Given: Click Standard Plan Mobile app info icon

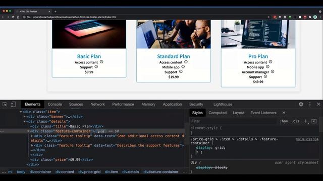Looking at the screenshot, I should (x=183, y=67).
